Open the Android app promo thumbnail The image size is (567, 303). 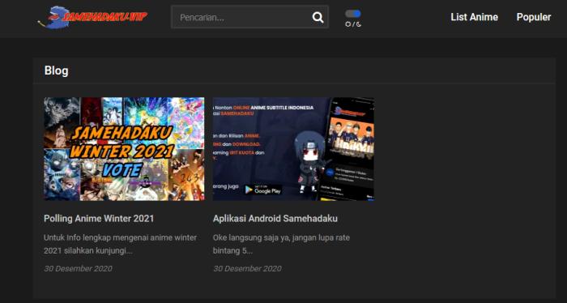pos(293,148)
